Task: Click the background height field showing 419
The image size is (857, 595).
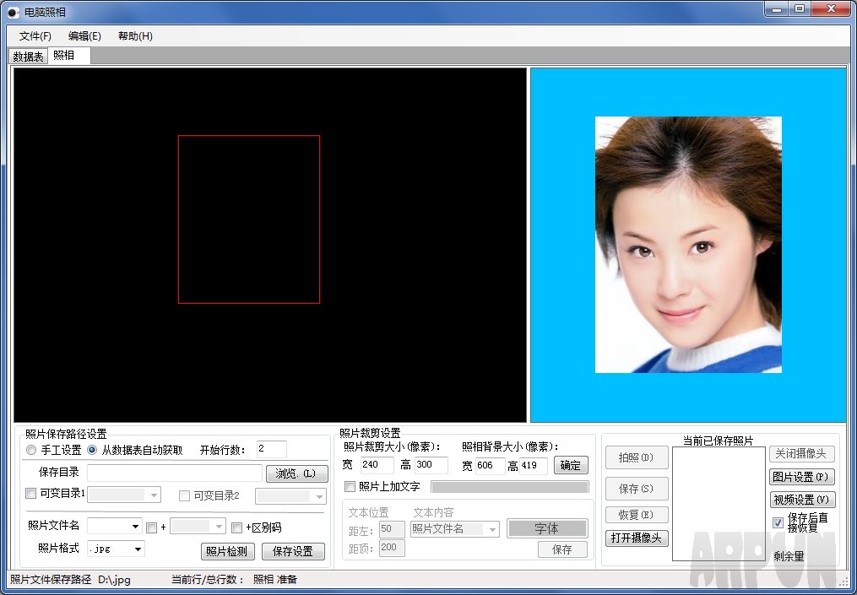Action: [533, 466]
